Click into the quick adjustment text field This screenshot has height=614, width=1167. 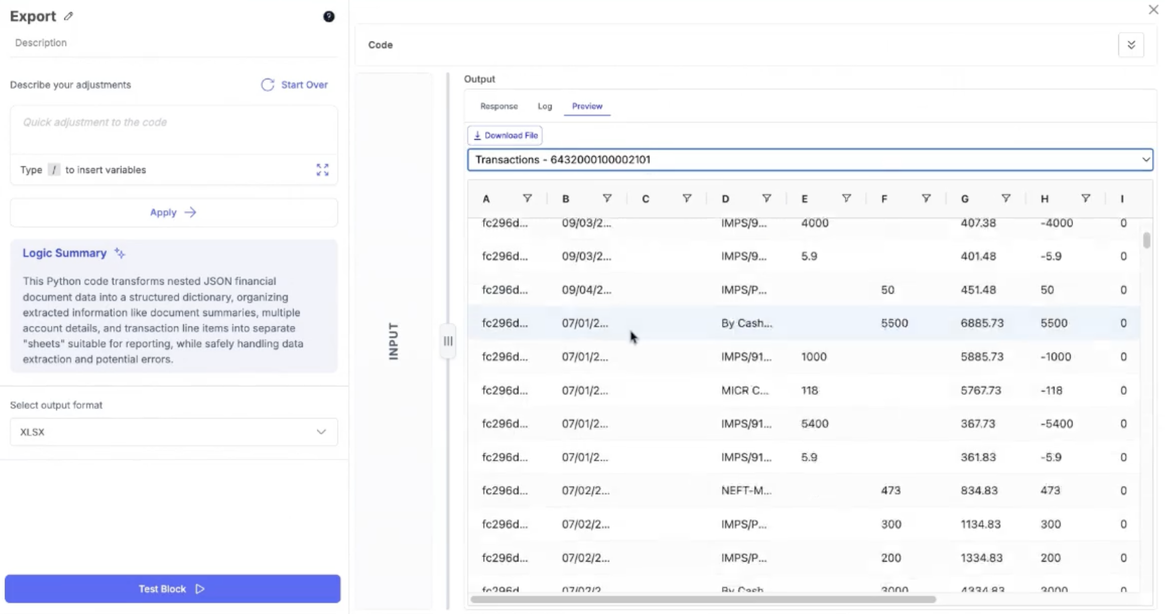[173, 129]
